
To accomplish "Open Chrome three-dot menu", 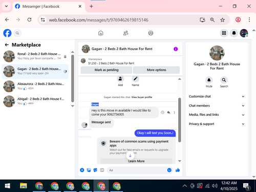I will [x=249, y=20].
